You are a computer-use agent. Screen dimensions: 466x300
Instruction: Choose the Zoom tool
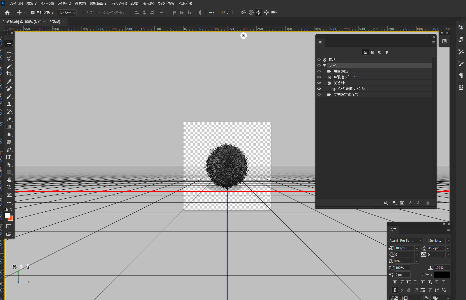tap(9, 187)
